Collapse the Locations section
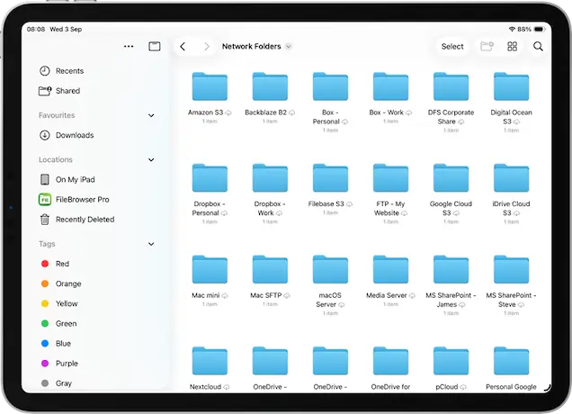The width and height of the screenshot is (572, 414). click(150, 160)
